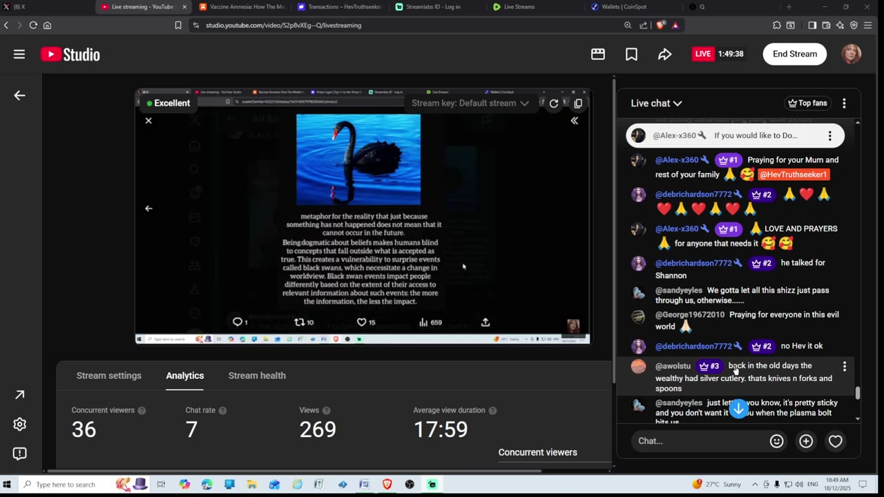Toggle the browser sidebar panel
Viewport: 884px width, 497px height.
click(x=812, y=26)
